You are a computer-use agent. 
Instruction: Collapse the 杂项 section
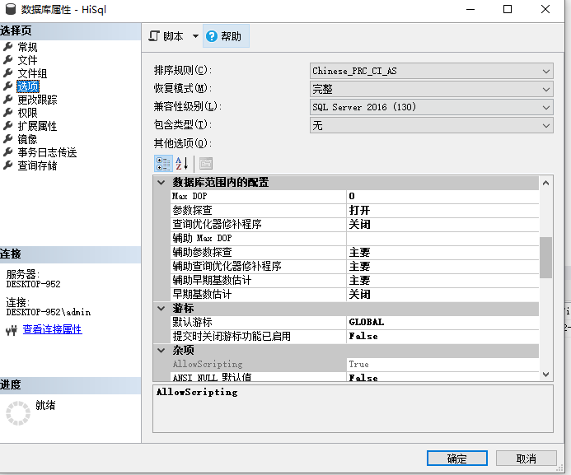(x=161, y=350)
